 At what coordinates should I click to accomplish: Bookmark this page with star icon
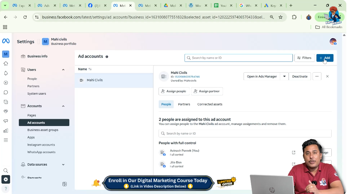281,17
